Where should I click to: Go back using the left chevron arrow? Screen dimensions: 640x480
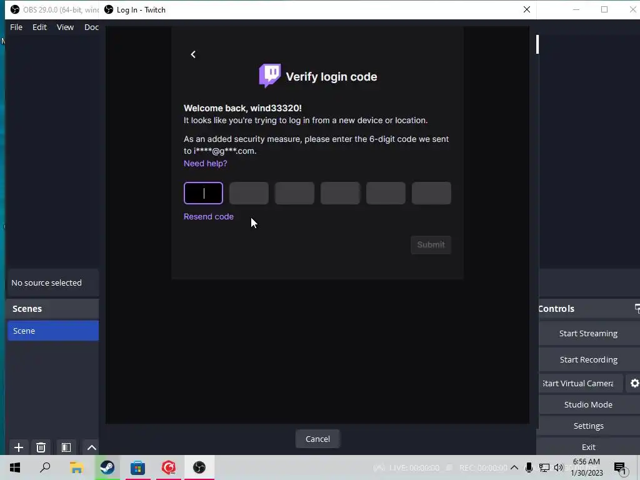point(193,54)
